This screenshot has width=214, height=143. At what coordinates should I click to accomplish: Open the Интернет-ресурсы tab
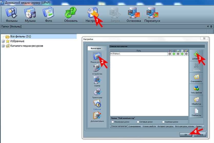[x=166, y=127]
